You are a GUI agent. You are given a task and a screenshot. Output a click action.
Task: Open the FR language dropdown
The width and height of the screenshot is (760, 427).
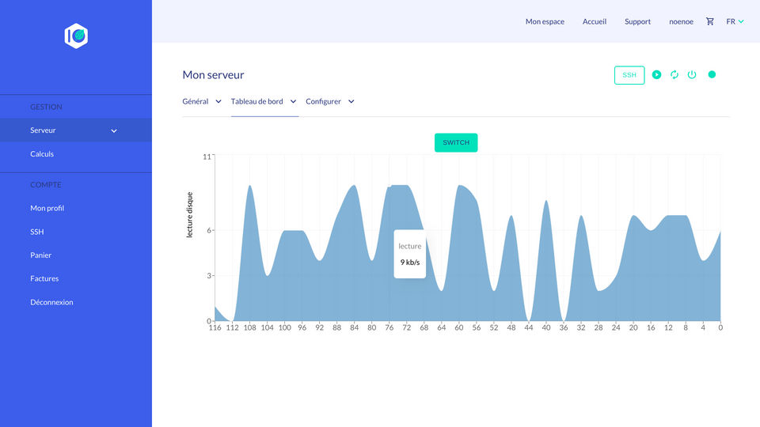point(735,21)
